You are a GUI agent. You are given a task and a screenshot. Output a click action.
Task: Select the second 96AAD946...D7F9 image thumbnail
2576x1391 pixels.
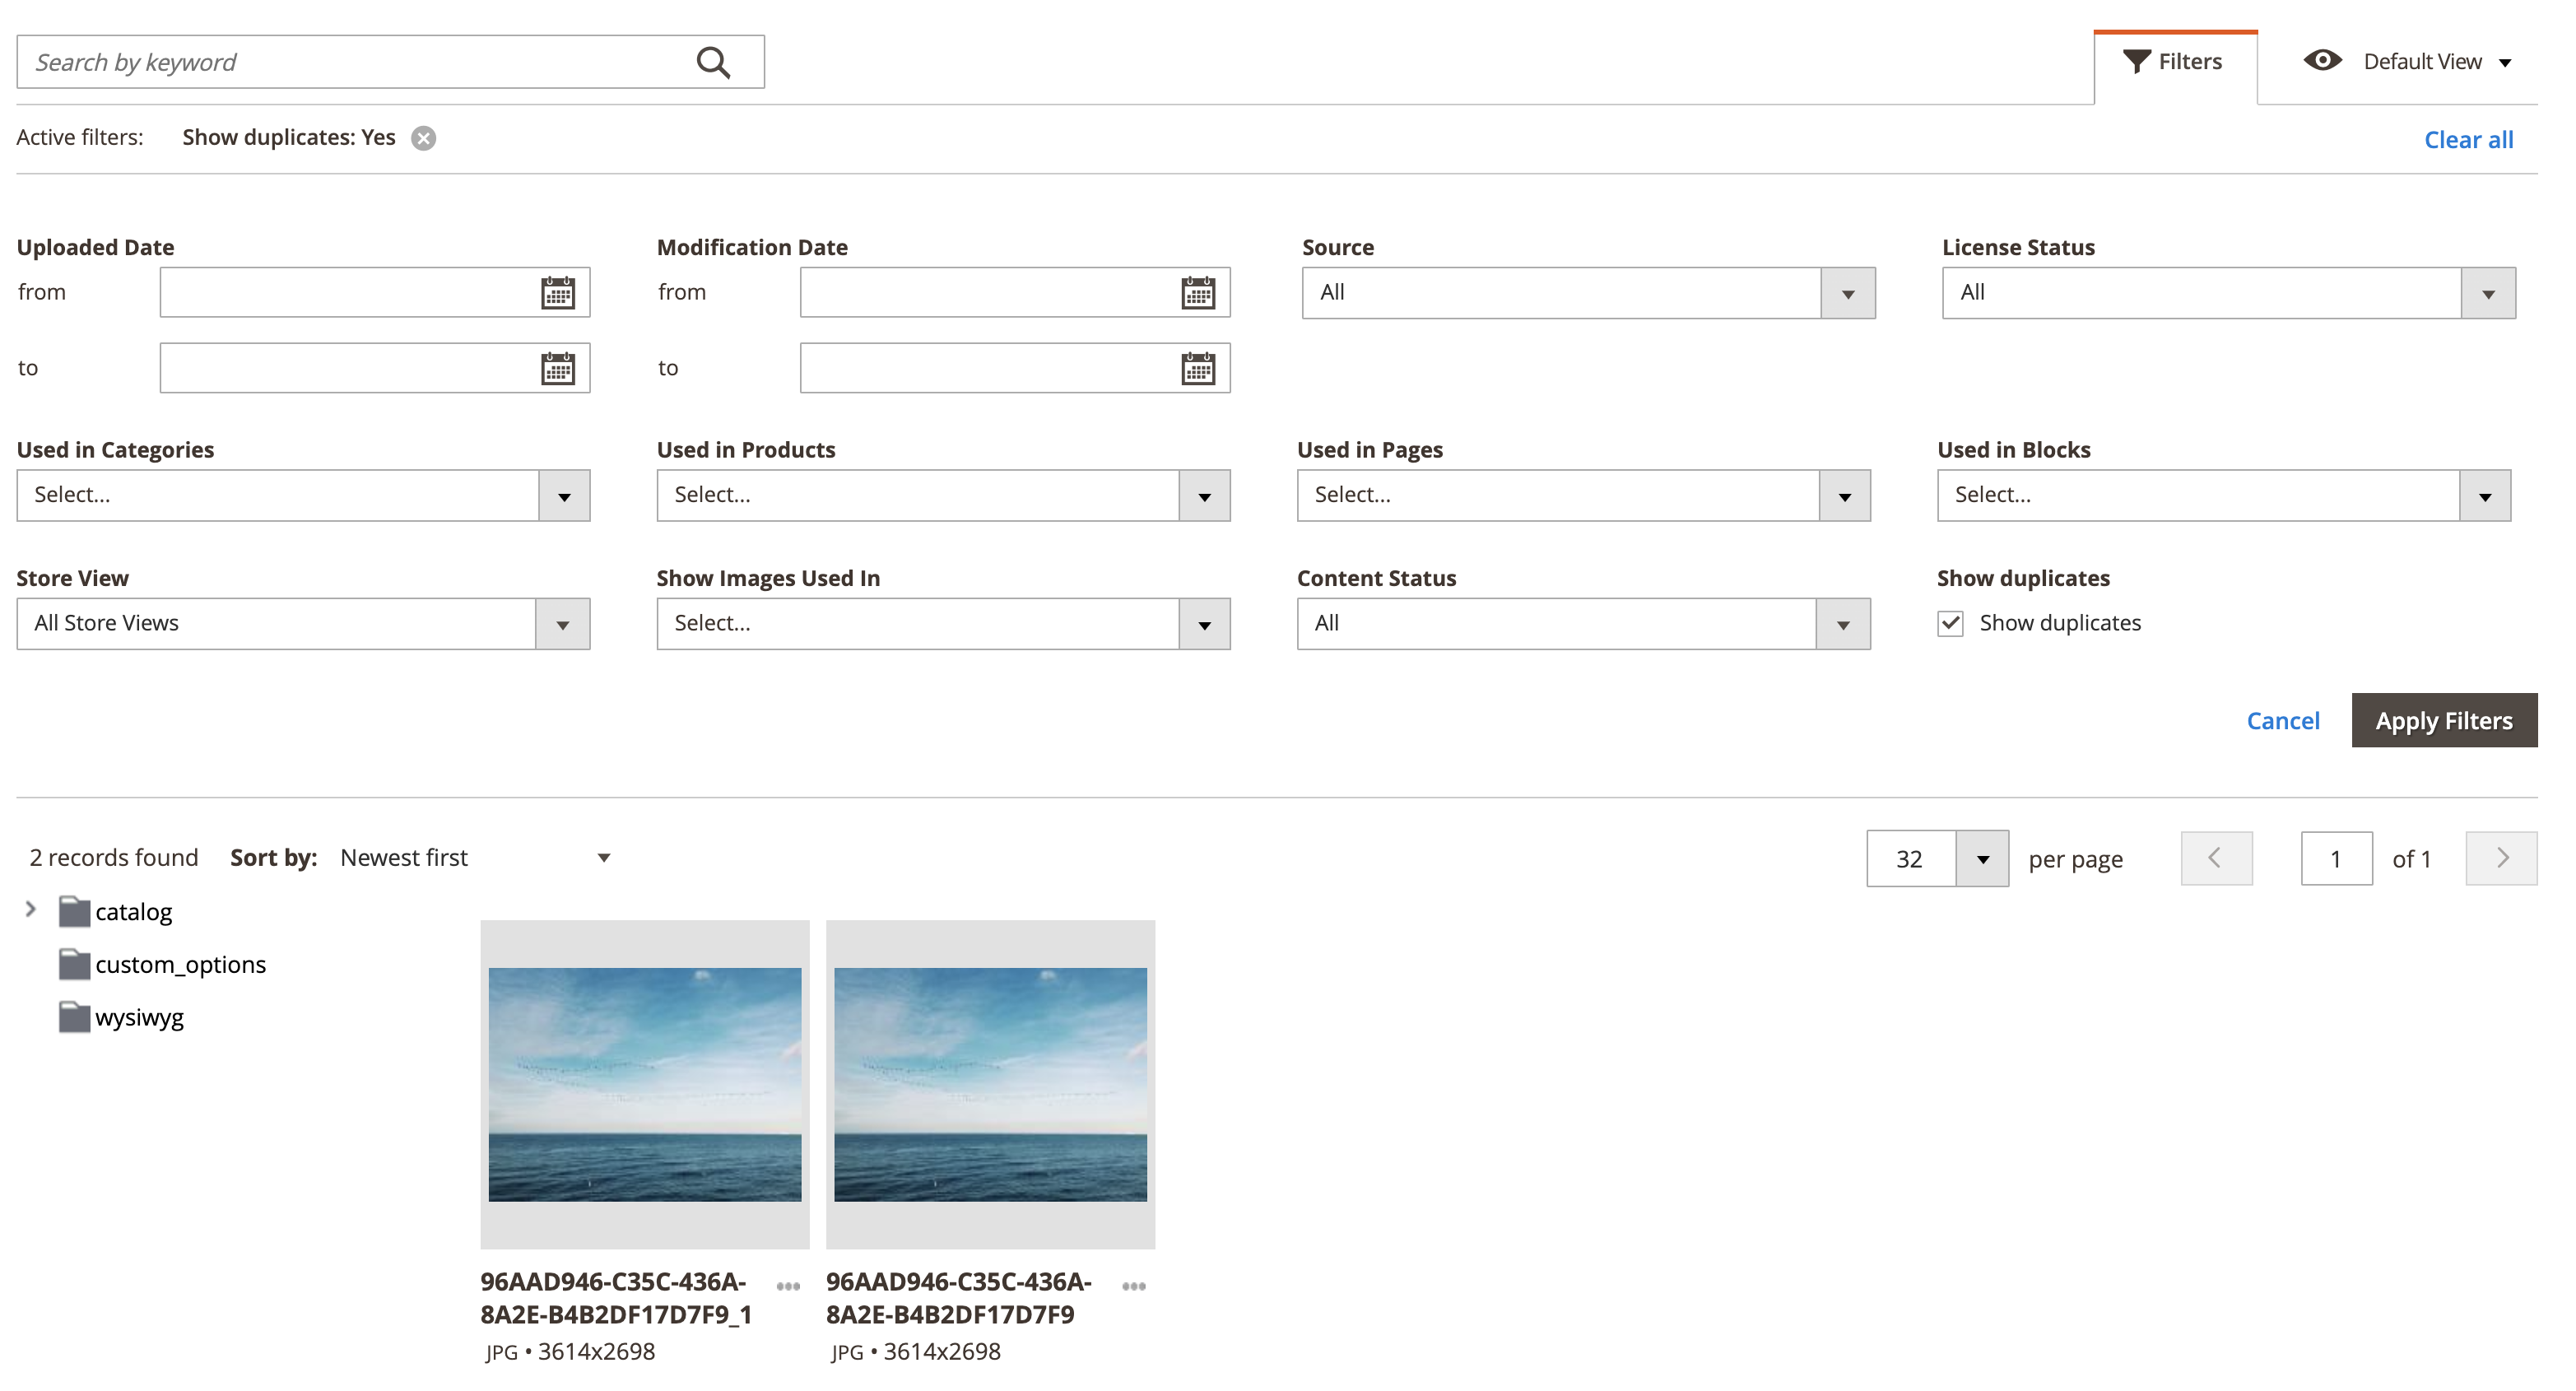[x=991, y=1085]
